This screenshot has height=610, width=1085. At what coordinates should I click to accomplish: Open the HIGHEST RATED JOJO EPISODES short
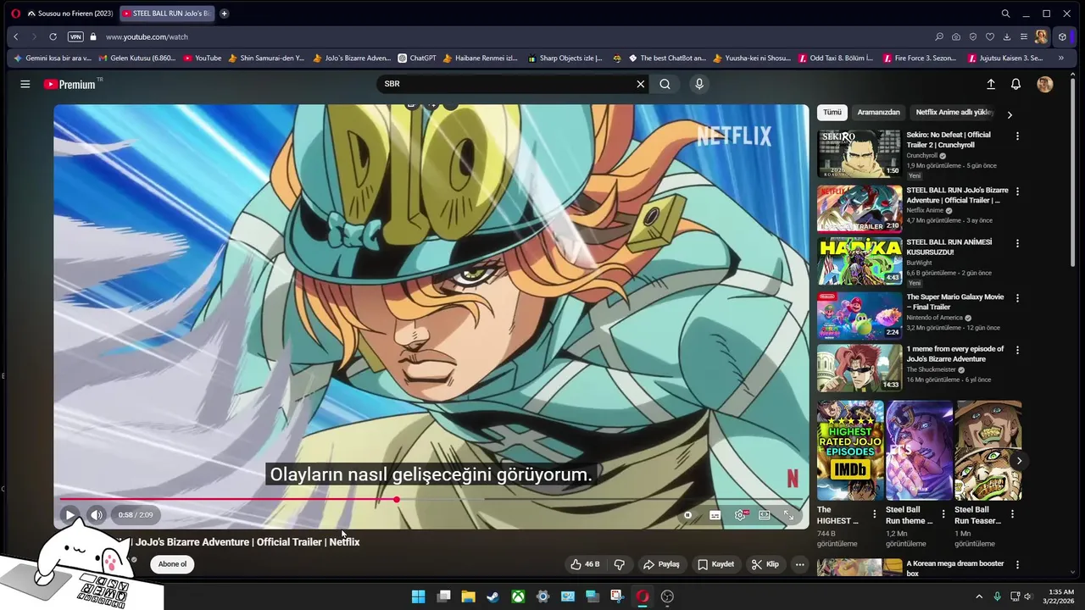(850, 451)
